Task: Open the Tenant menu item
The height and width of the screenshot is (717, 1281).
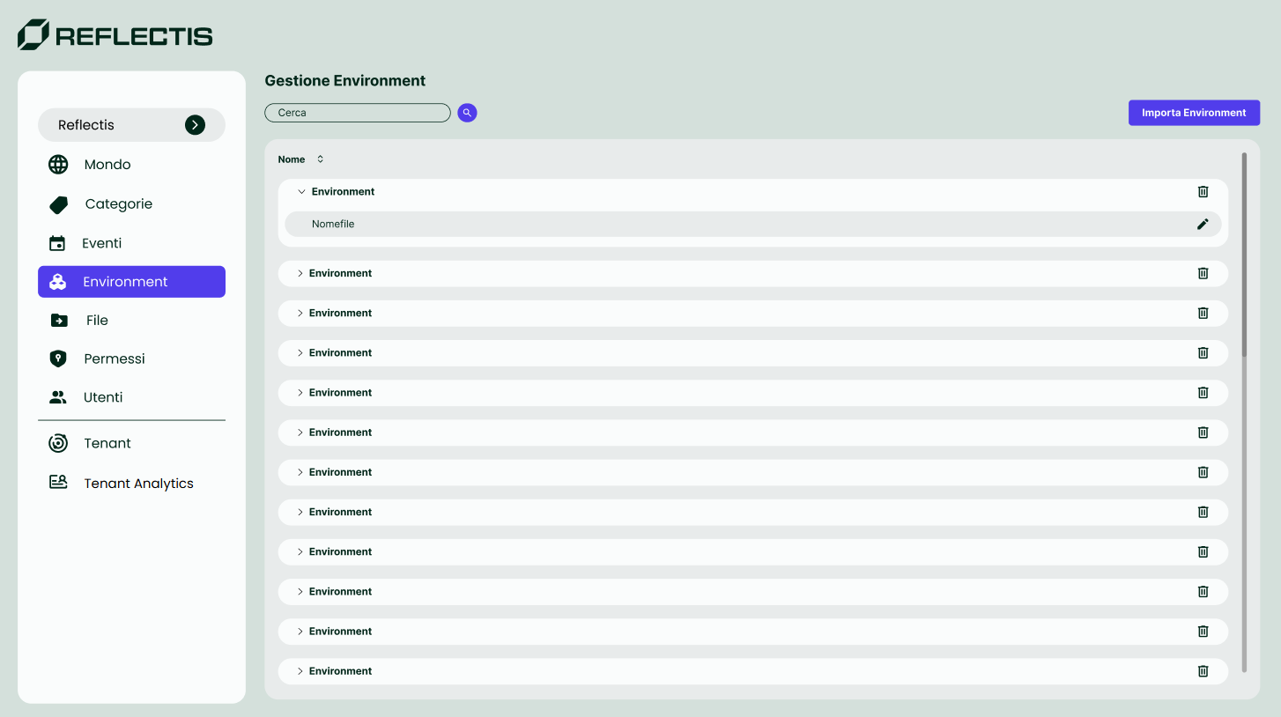Action: pyautogui.click(x=107, y=444)
